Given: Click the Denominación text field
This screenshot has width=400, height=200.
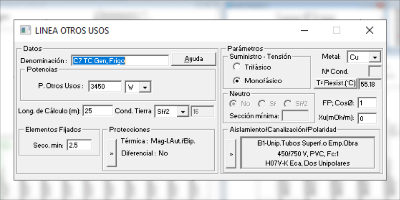Looking at the screenshot, I should 120,60.
